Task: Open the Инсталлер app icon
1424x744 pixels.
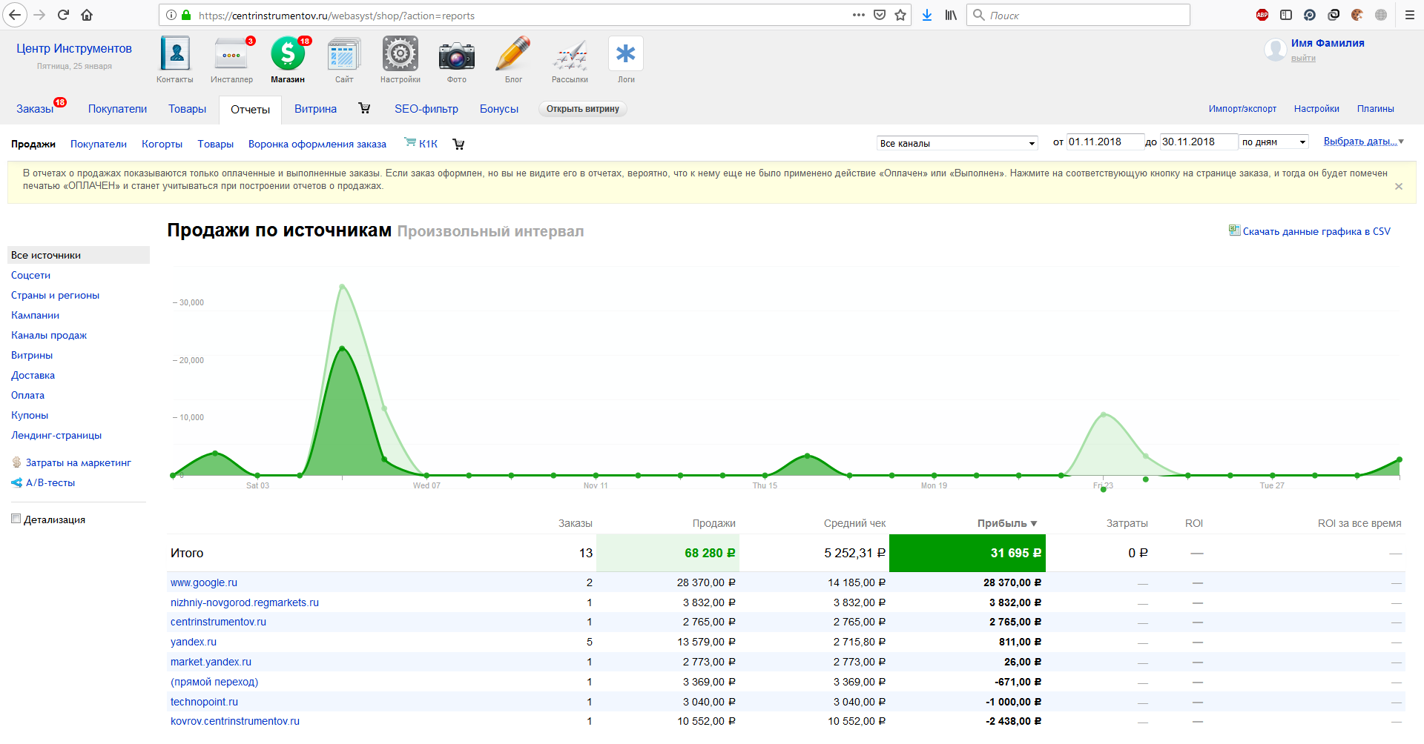Action: pos(231,55)
